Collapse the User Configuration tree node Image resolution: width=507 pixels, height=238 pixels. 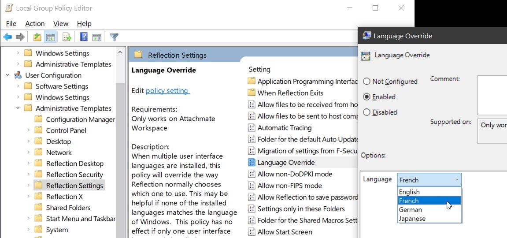pos(7,75)
